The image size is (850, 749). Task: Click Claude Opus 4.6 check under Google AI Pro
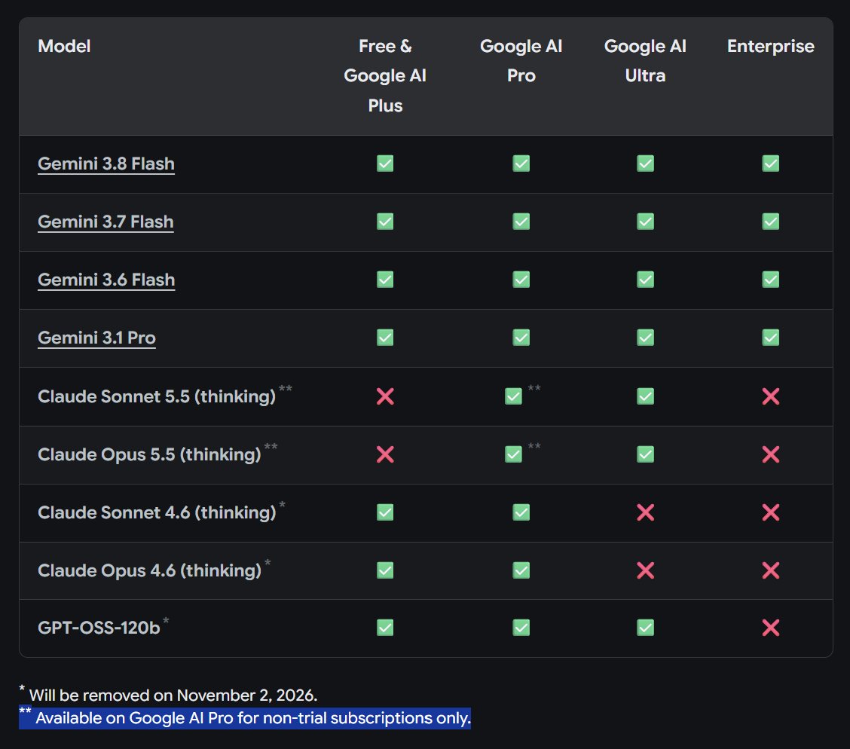pos(521,570)
